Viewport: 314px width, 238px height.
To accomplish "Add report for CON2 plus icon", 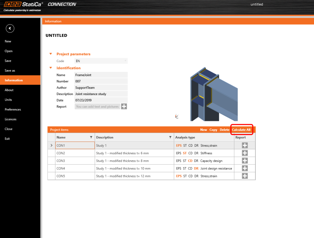I will point(245,153).
